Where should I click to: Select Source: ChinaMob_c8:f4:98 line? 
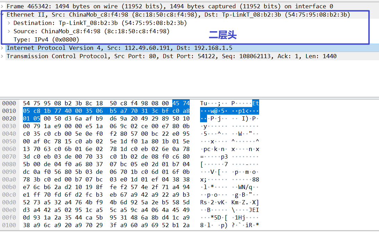(x=91, y=31)
